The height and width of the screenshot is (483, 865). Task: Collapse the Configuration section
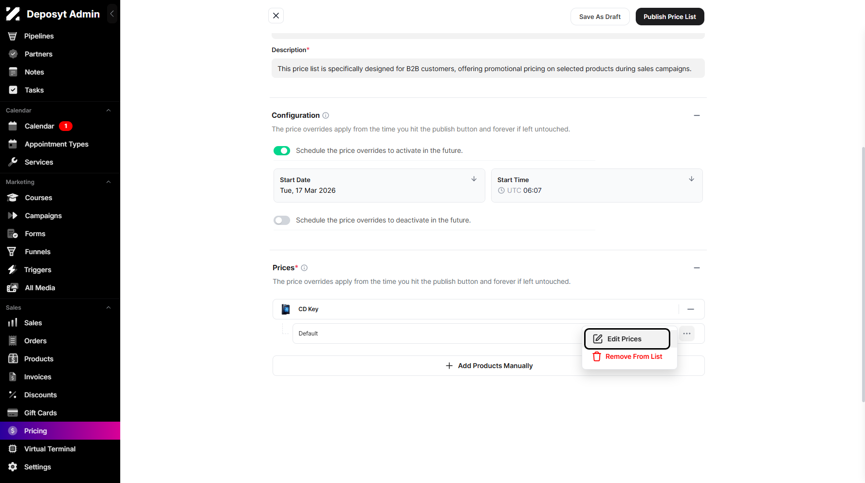tap(697, 115)
